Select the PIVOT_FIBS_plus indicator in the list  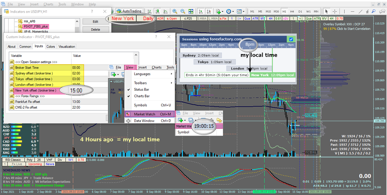click(x=36, y=27)
